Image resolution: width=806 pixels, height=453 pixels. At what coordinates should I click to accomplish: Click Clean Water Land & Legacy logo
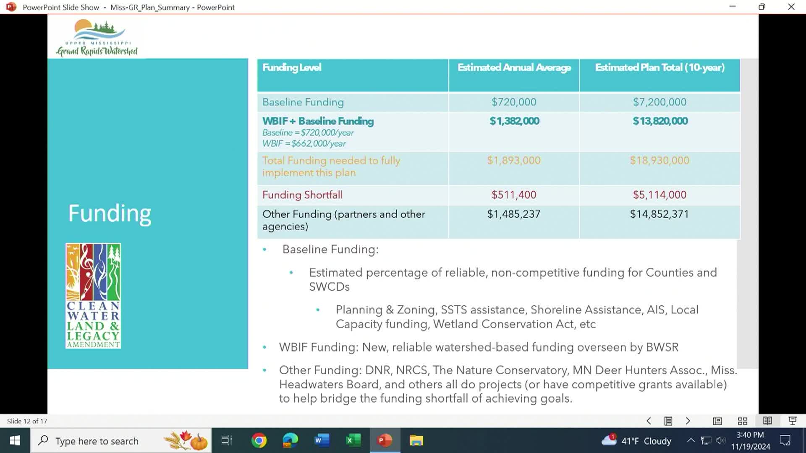(93, 296)
